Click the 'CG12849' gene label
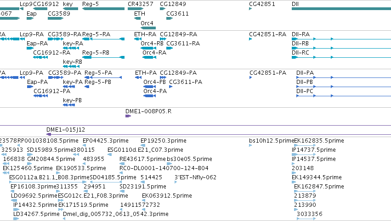391x221 pixels. [173, 4]
